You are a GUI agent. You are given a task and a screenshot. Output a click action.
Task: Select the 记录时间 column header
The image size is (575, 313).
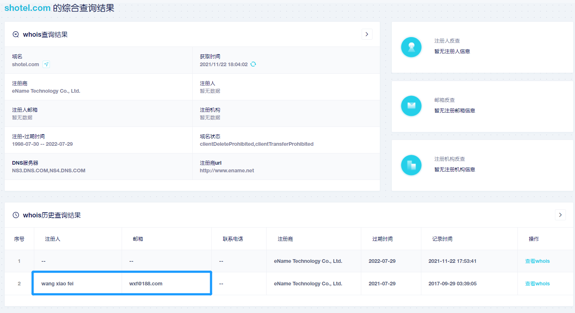[x=442, y=239]
